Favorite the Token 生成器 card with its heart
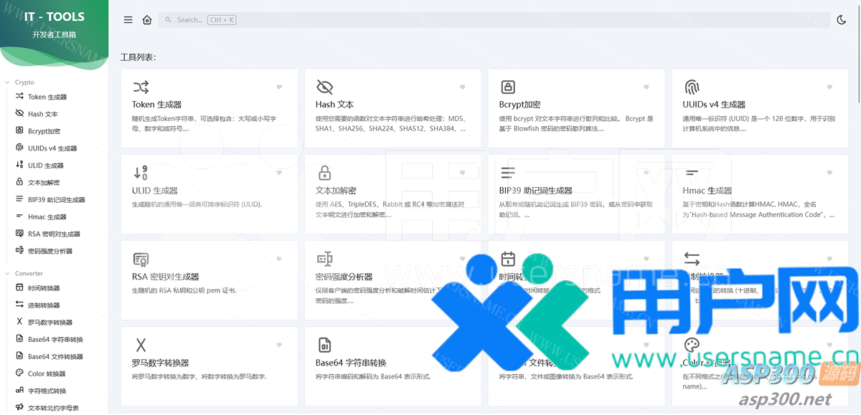 click(279, 87)
